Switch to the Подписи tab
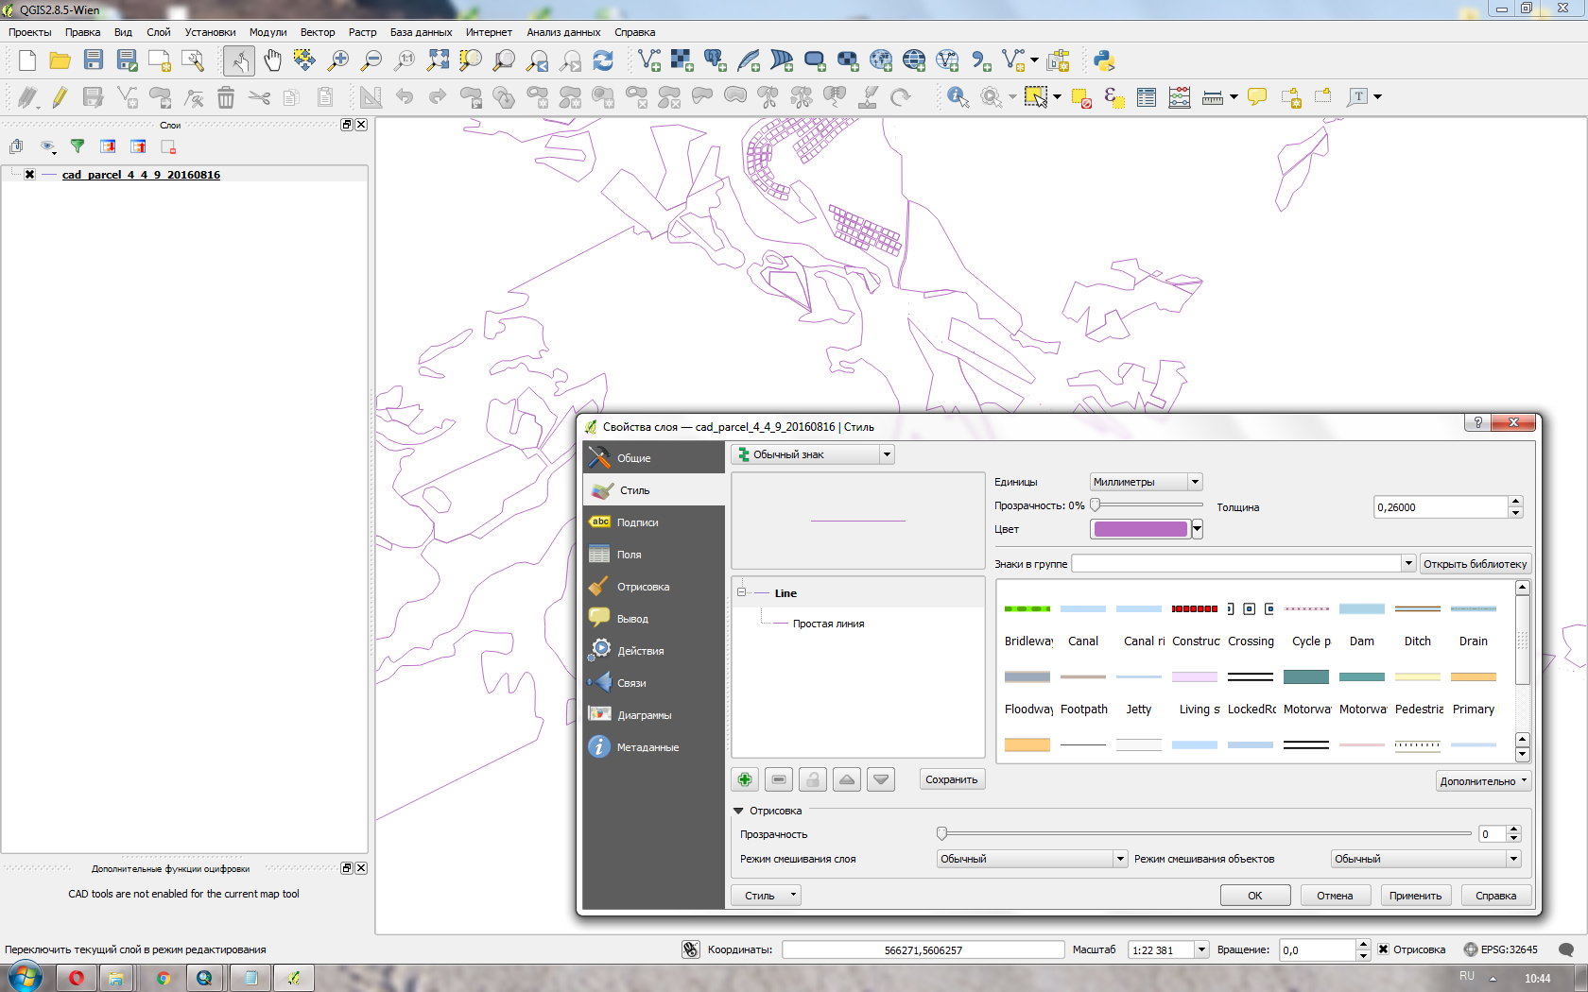Screen dimensions: 1588x992 (x=637, y=522)
